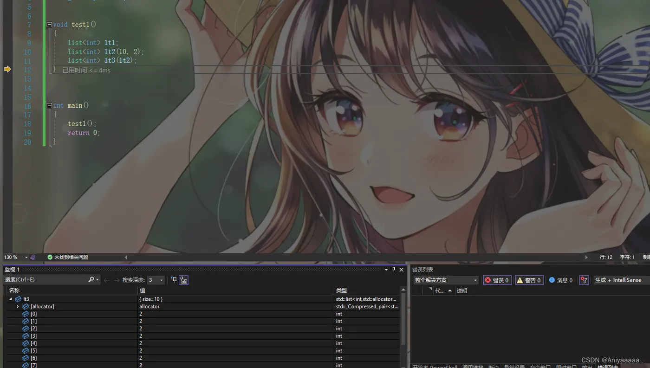Click the 字符: 1 status indicator

627,257
